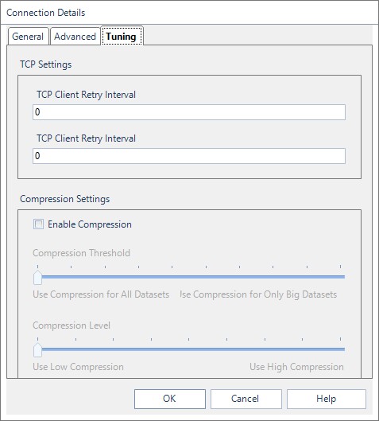The image size is (379, 421).
Task: Click the Compression Level slider thumb
Action: point(38,350)
